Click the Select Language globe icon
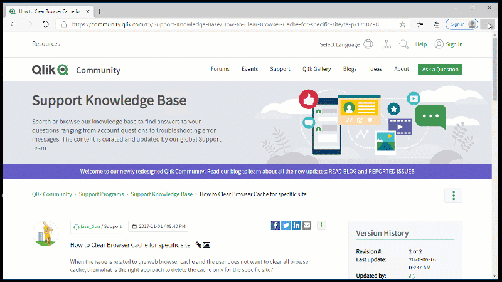Screen dimensions: 502x282 click(x=368, y=44)
